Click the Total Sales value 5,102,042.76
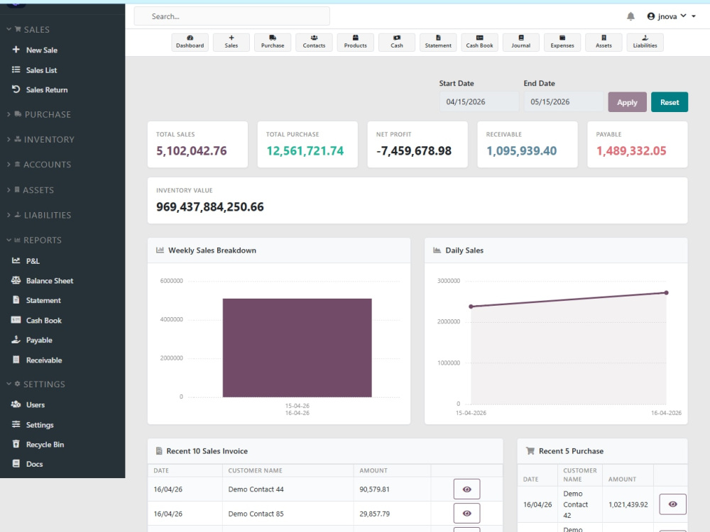 click(192, 150)
